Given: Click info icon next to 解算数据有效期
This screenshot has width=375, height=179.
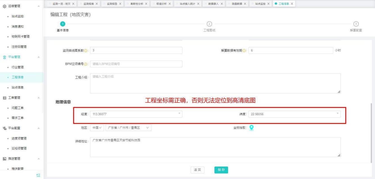Looking at the screenshot, I should 244,50.
